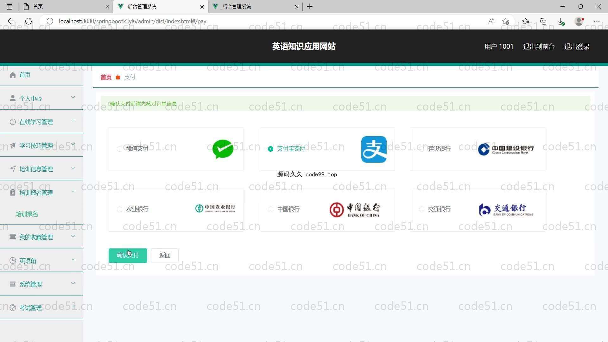Open the 首页 sidebar menu item

tap(41, 75)
